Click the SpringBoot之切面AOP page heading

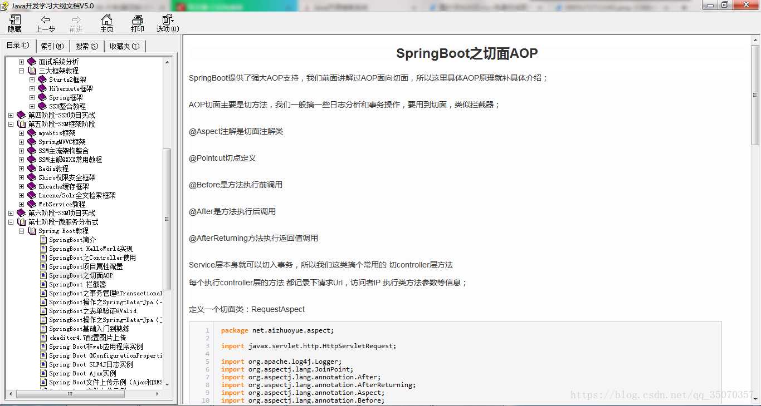467,53
